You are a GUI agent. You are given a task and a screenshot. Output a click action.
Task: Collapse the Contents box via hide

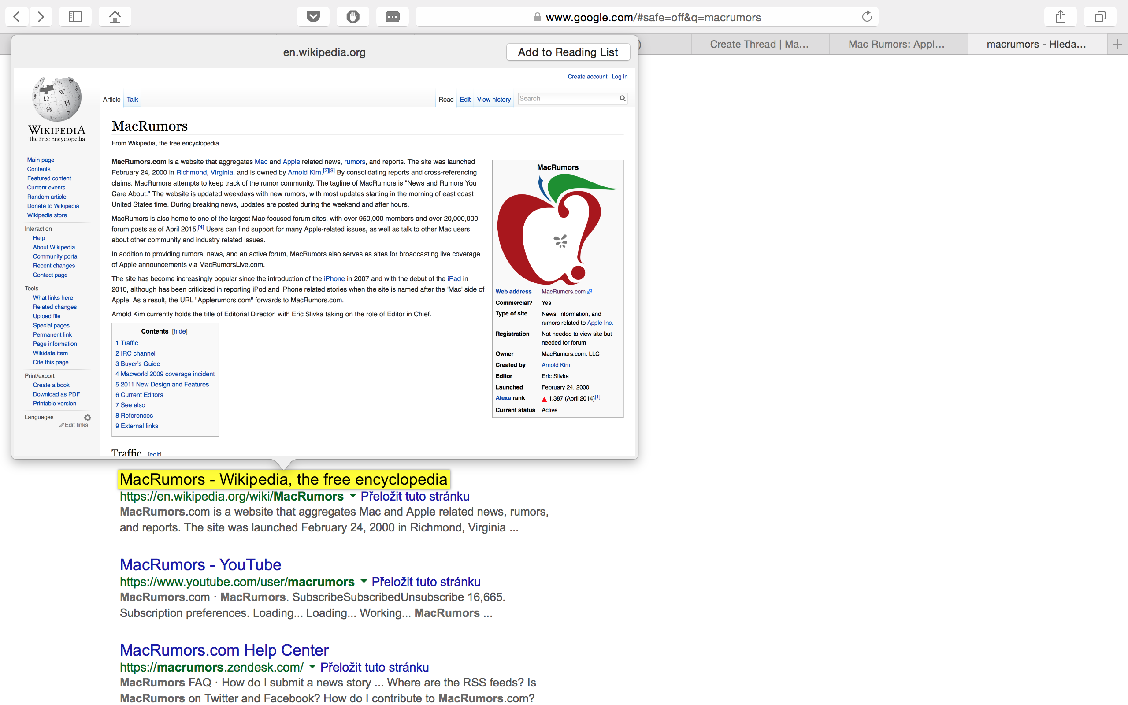[179, 331]
